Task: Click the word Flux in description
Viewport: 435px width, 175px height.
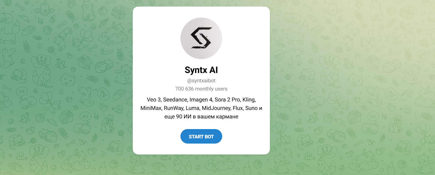Action: pyautogui.click(x=238, y=108)
